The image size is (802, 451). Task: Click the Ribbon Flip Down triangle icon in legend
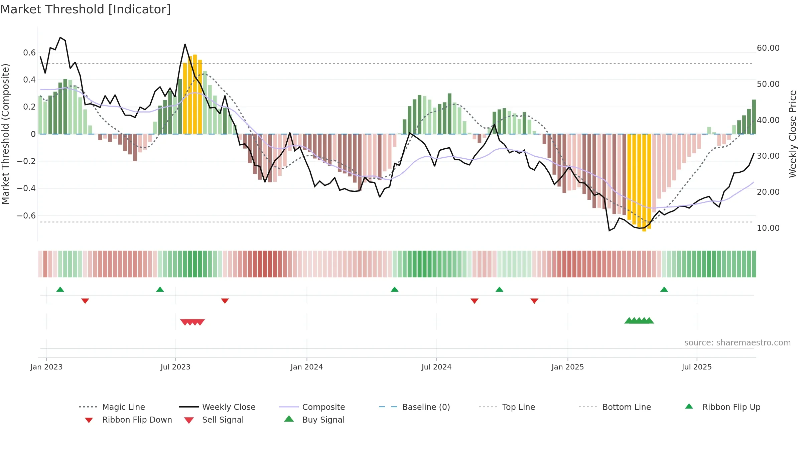pyautogui.click(x=89, y=420)
